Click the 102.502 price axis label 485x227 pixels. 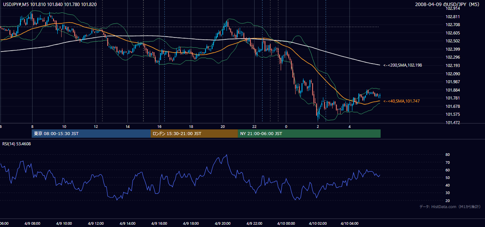pos(452,41)
